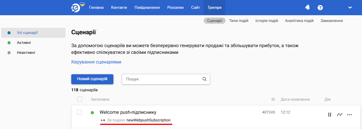Focus the Пошук search field
This screenshot has width=362, height=129.
coord(166,79)
